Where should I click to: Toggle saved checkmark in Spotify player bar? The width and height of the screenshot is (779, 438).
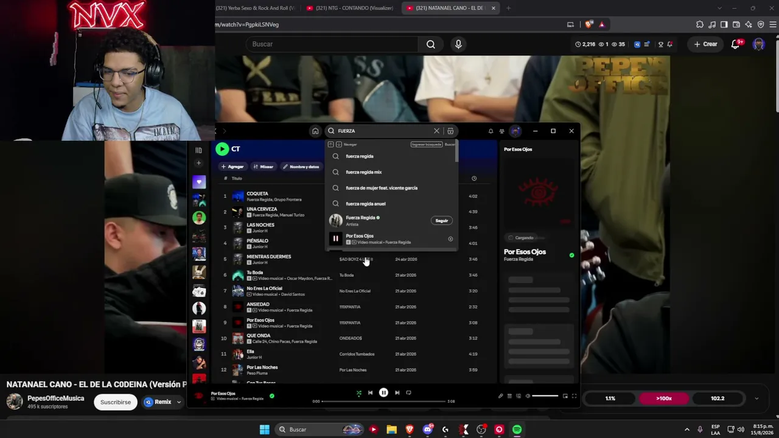pyautogui.click(x=272, y=396)
